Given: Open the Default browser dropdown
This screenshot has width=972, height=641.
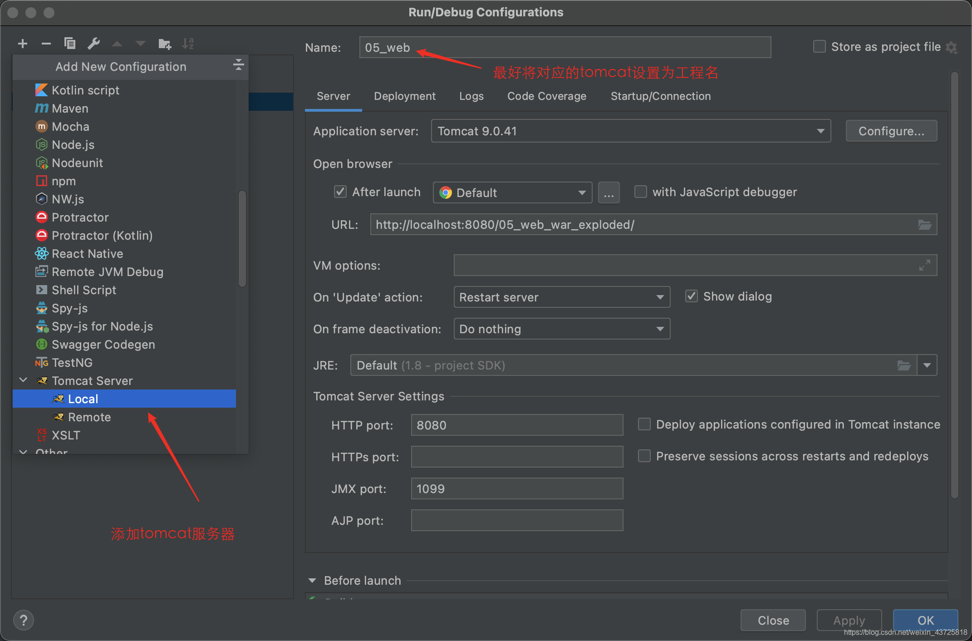Looking at the screenshot, I should click(513, 192).
